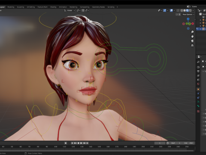Open the World properties tab

pos(198,84)
